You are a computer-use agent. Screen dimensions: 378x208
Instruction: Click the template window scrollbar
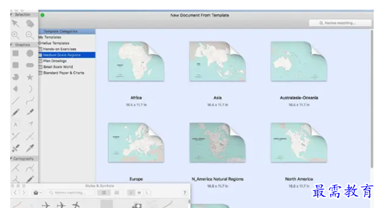(372, 98)
